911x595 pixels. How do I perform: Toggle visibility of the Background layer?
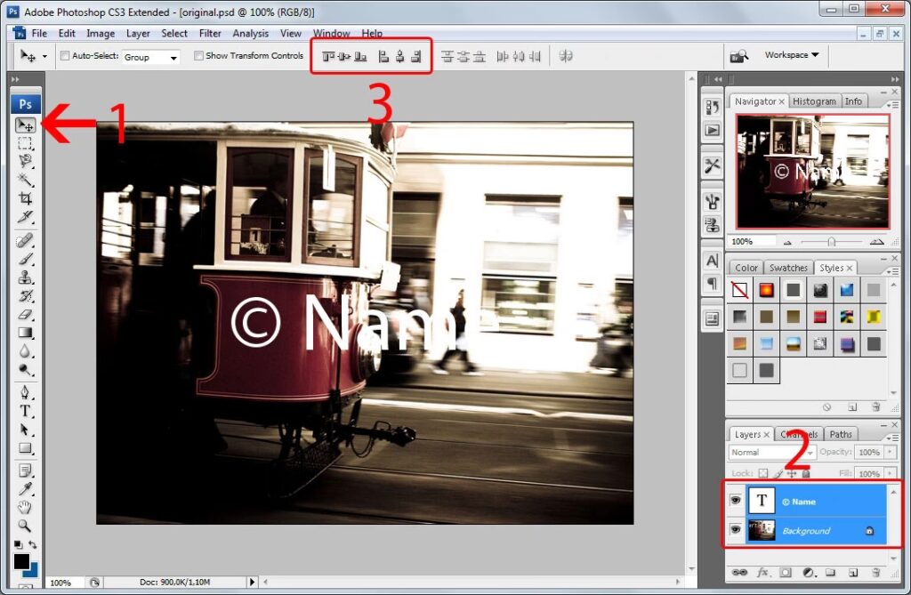click(735, 530)
